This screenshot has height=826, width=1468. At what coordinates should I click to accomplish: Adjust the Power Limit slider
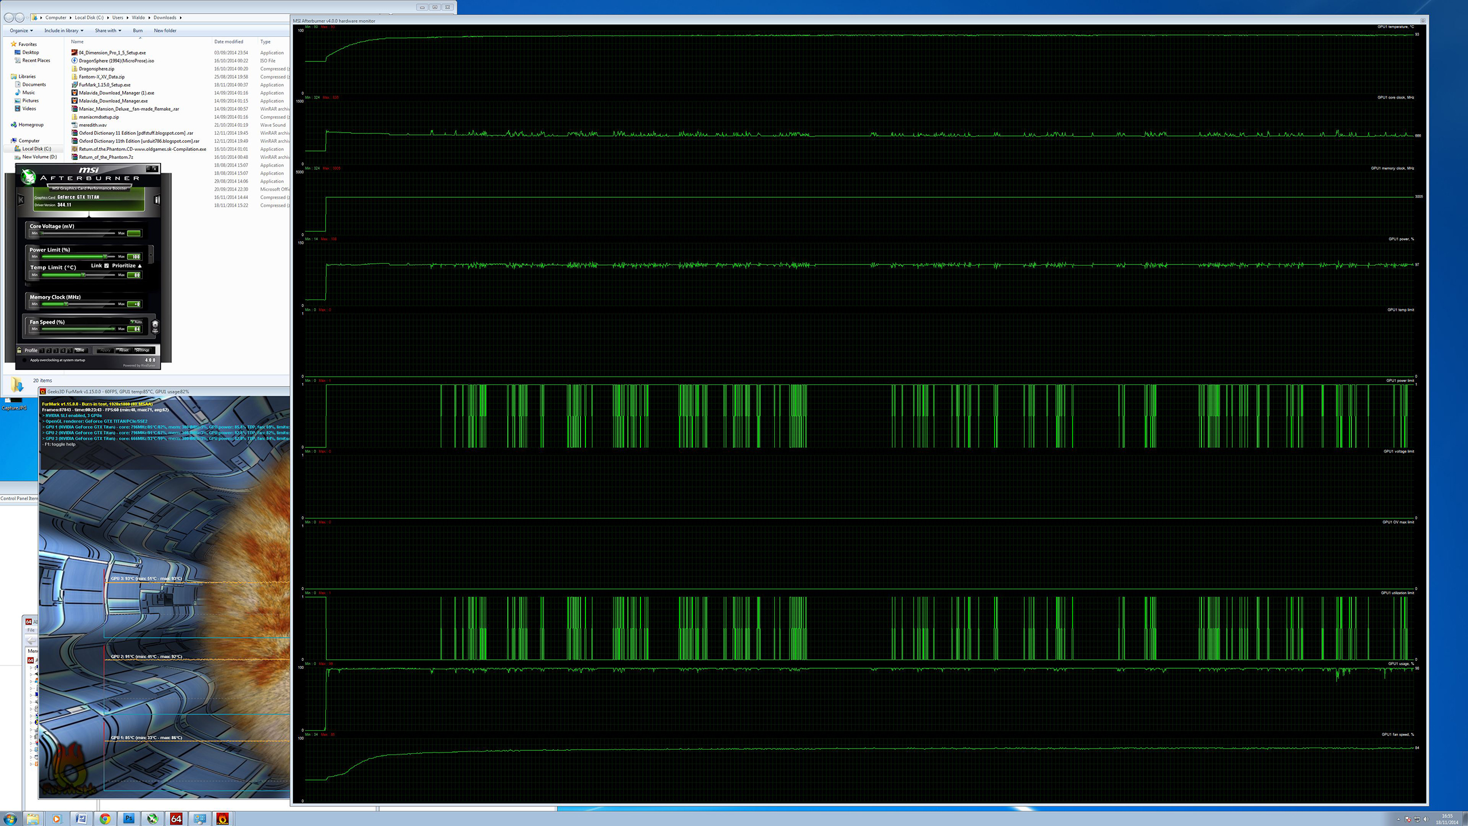coord(79,256)
